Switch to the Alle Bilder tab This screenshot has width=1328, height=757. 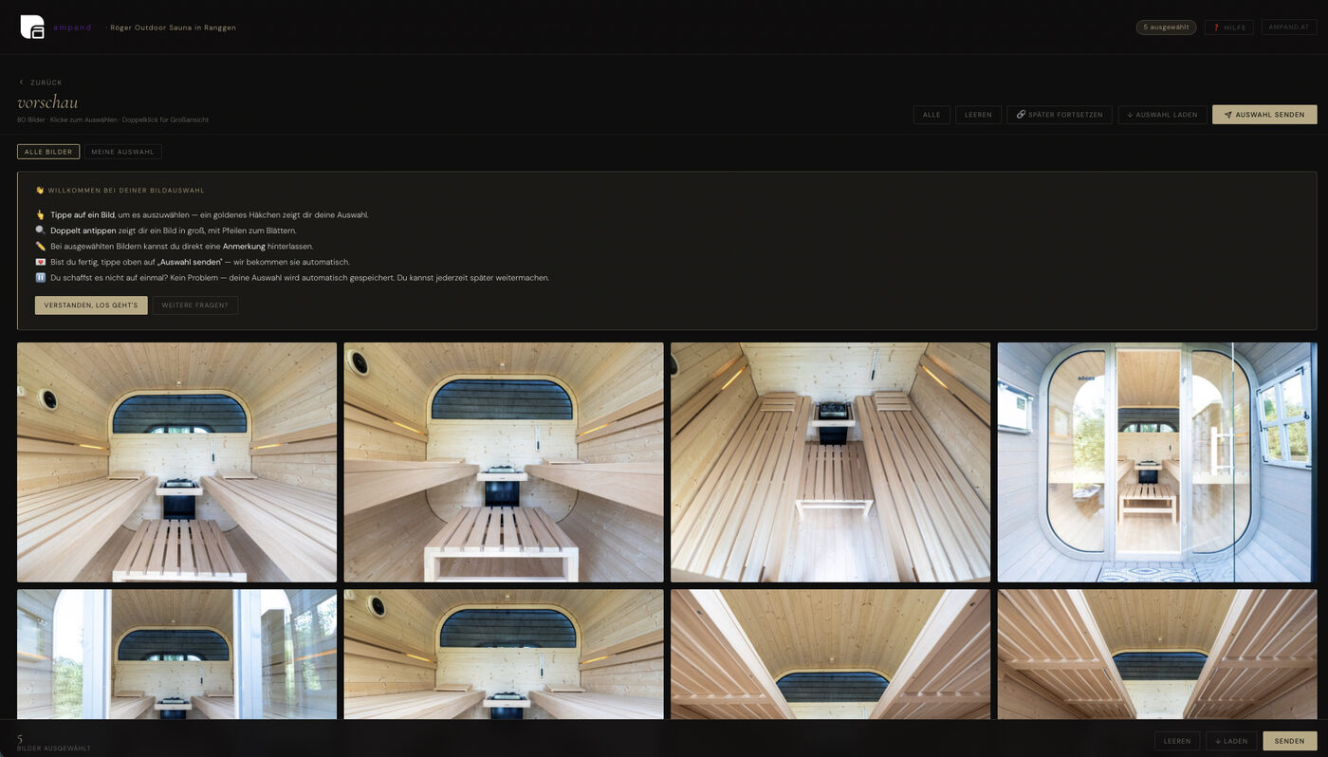(48, 152)
